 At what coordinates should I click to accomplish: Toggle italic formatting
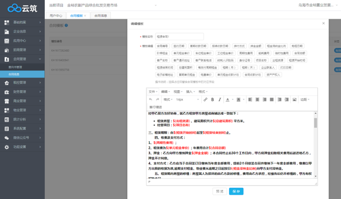click(x=220, y=99)
